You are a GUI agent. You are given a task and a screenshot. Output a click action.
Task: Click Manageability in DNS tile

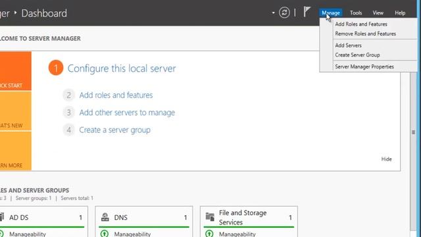click(x=132, y=234)
